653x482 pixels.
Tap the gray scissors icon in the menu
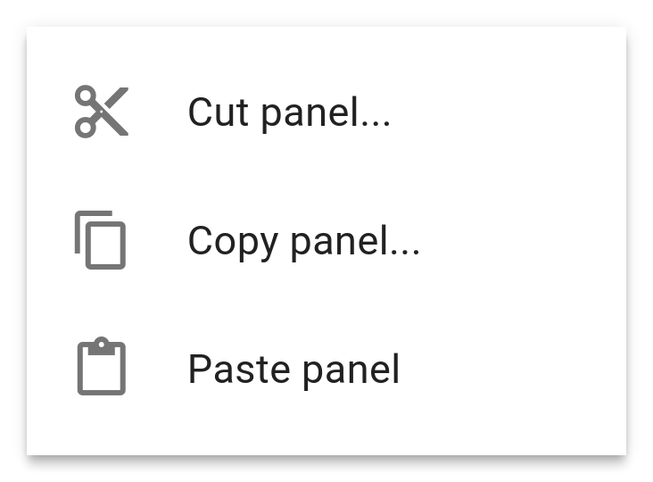pos(101,112)
